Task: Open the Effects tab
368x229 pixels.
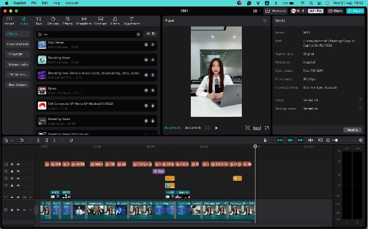Action: tap(68, 21)
